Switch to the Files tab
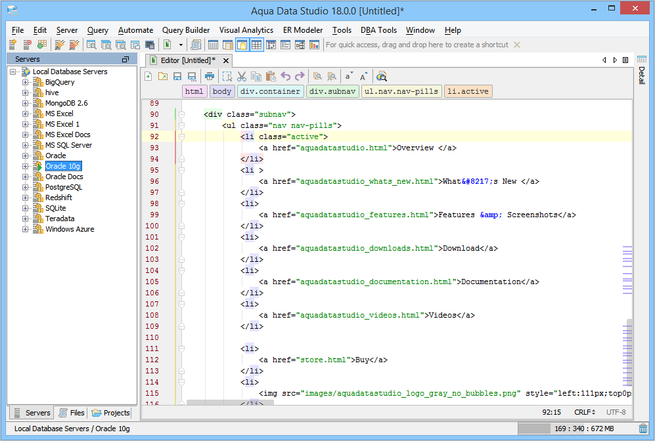The width and height of the screenshot is (655, 441). tap(72, 413)
